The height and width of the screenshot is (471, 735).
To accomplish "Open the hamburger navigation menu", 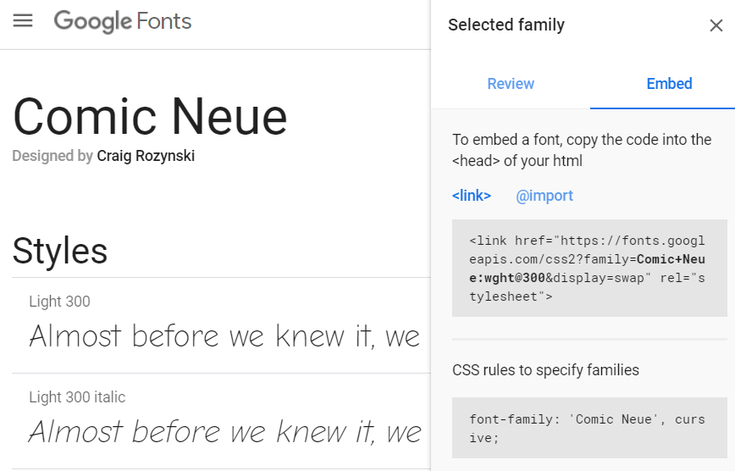I will (x=23, y=20).
